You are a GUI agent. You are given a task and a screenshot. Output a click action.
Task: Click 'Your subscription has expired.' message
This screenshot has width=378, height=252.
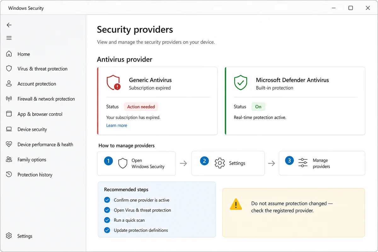click(x=133, y=117)
